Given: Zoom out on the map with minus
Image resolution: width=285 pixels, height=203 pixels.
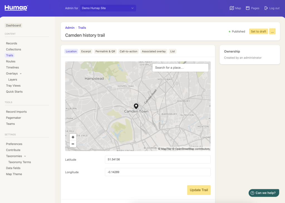Looking at the screenshot, I should point(73,144).
